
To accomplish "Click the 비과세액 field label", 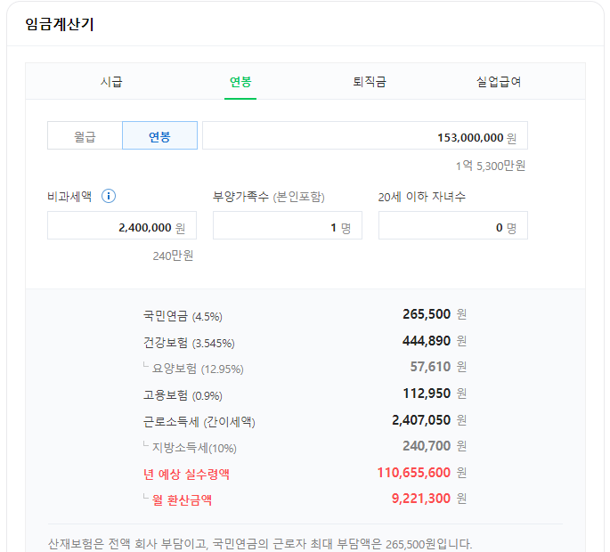I will click(x=69, y=196).
